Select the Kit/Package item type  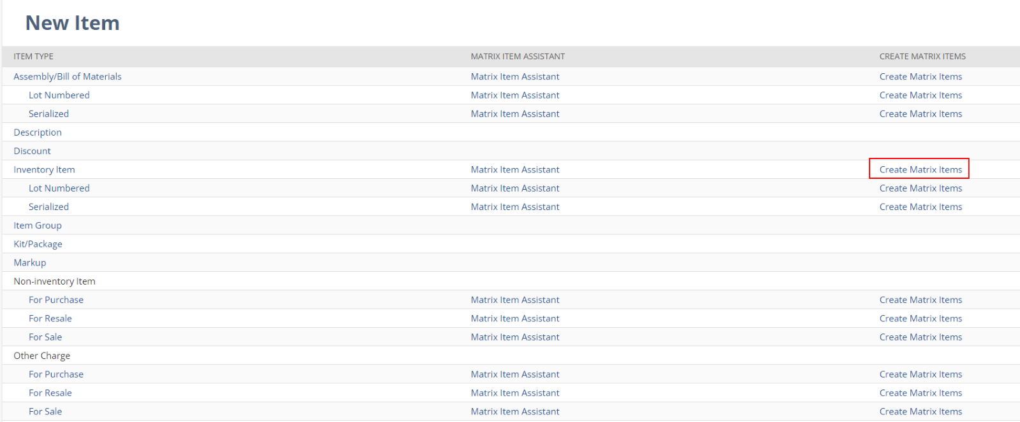[38, 244]
